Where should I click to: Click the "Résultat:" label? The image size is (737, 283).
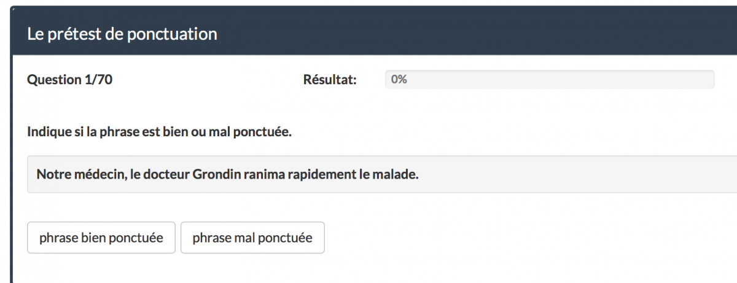(x=330, y=80)
